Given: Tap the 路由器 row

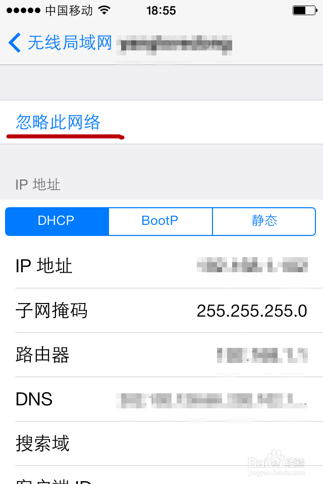Looking at the screenshot, I should pyautogui.click(x=161, y=354).
